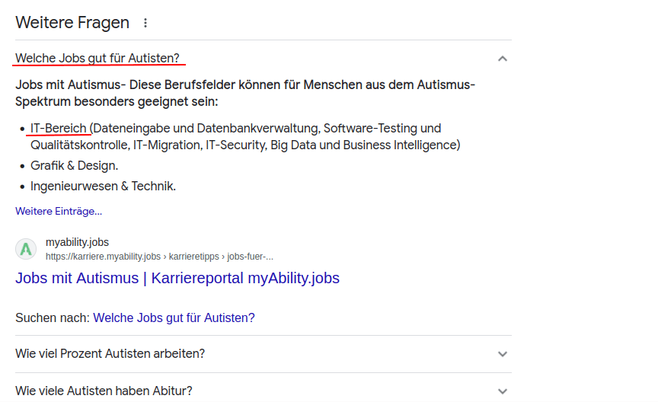Click the 'Qualitätskontrolle, IT-Migration, IT-Security' text line
Image resolution: width=658 pixels, height=402 pixels.
point(245,145)
